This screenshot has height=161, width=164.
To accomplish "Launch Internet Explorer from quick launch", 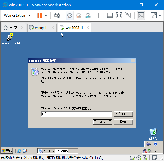I will [x=19, y=151].
